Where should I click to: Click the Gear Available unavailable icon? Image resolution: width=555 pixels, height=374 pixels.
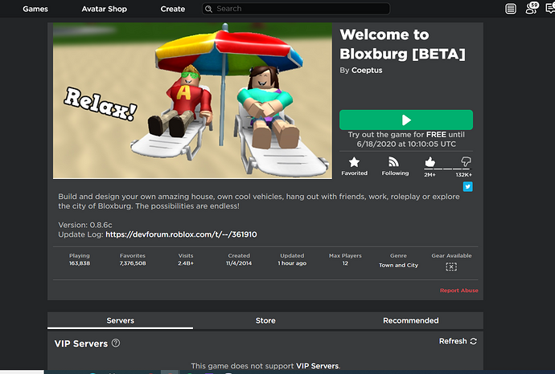click(x=451, y=266)
